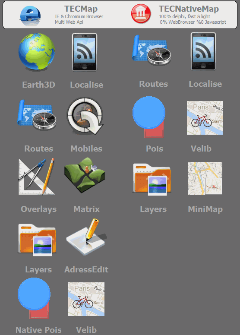Click the Internet Explorer logo in header
This screenshot has width=240, height=335.
pyautogui.click(x=30, y=16)
